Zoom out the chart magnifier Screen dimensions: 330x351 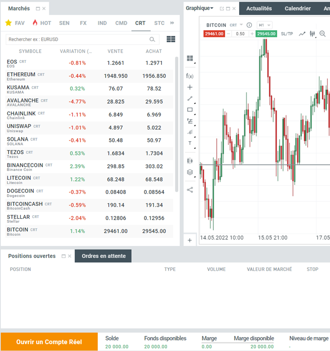[323, 34]
